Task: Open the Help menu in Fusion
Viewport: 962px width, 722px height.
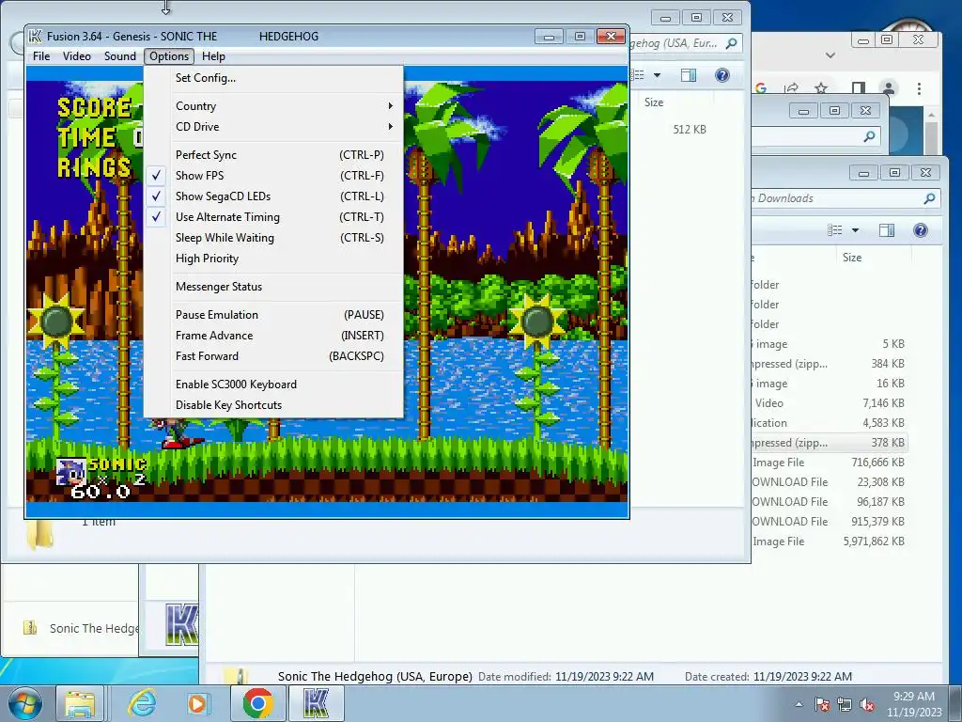Action: [x=213, y=55]
